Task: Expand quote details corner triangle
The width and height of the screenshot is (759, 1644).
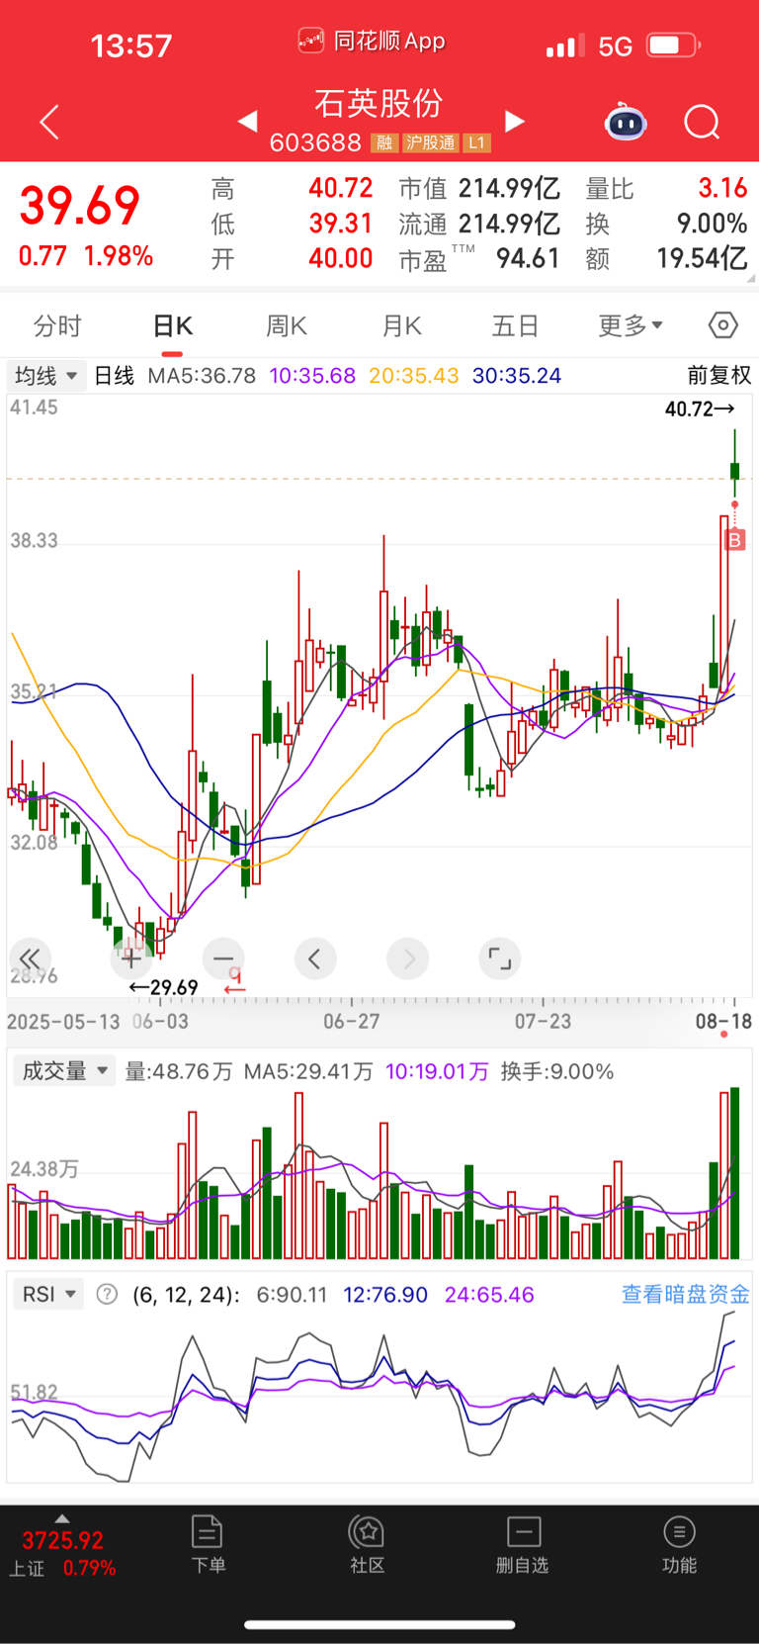Action: click(x=751, y=280)
